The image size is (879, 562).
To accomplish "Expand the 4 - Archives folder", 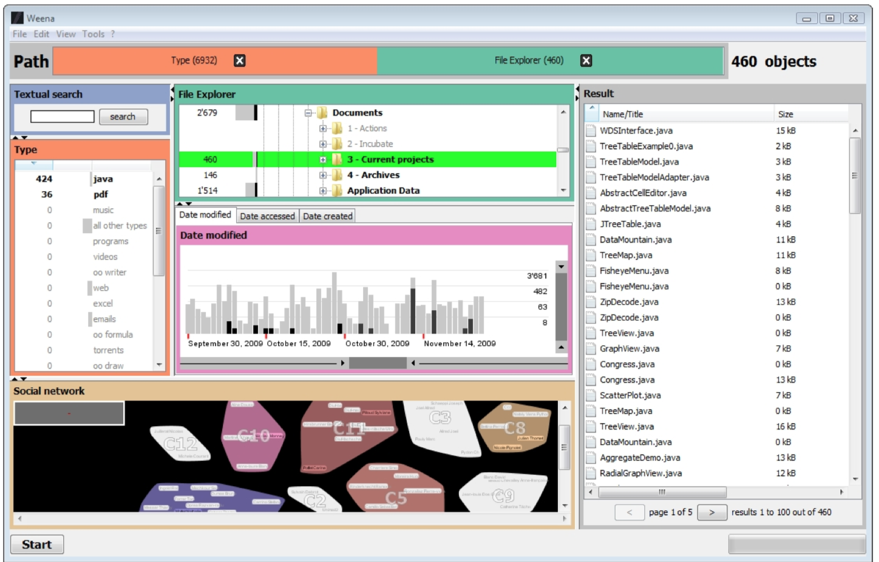I will pyautogui.click(x=323, y=175).
